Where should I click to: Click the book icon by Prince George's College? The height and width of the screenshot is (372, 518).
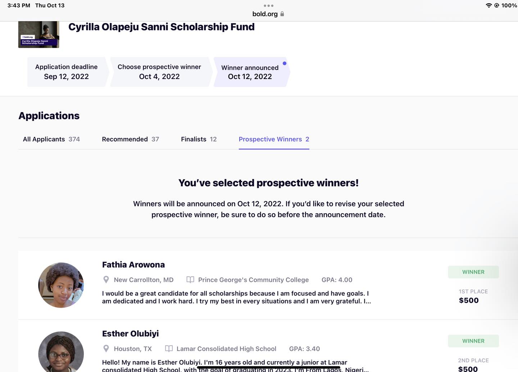coord(190,280)
